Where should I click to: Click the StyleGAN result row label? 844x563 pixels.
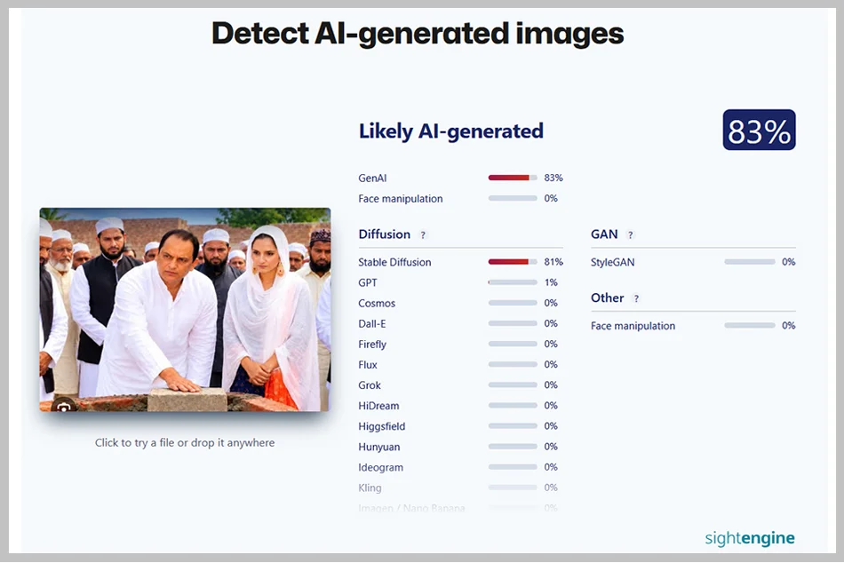[x=612, y=262]
